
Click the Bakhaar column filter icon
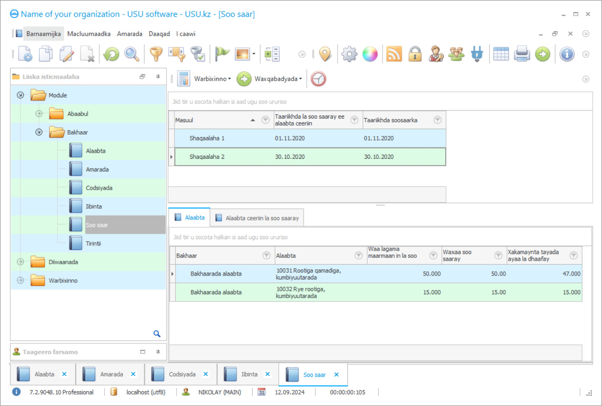pyautogui.click(x=266, y=255)
